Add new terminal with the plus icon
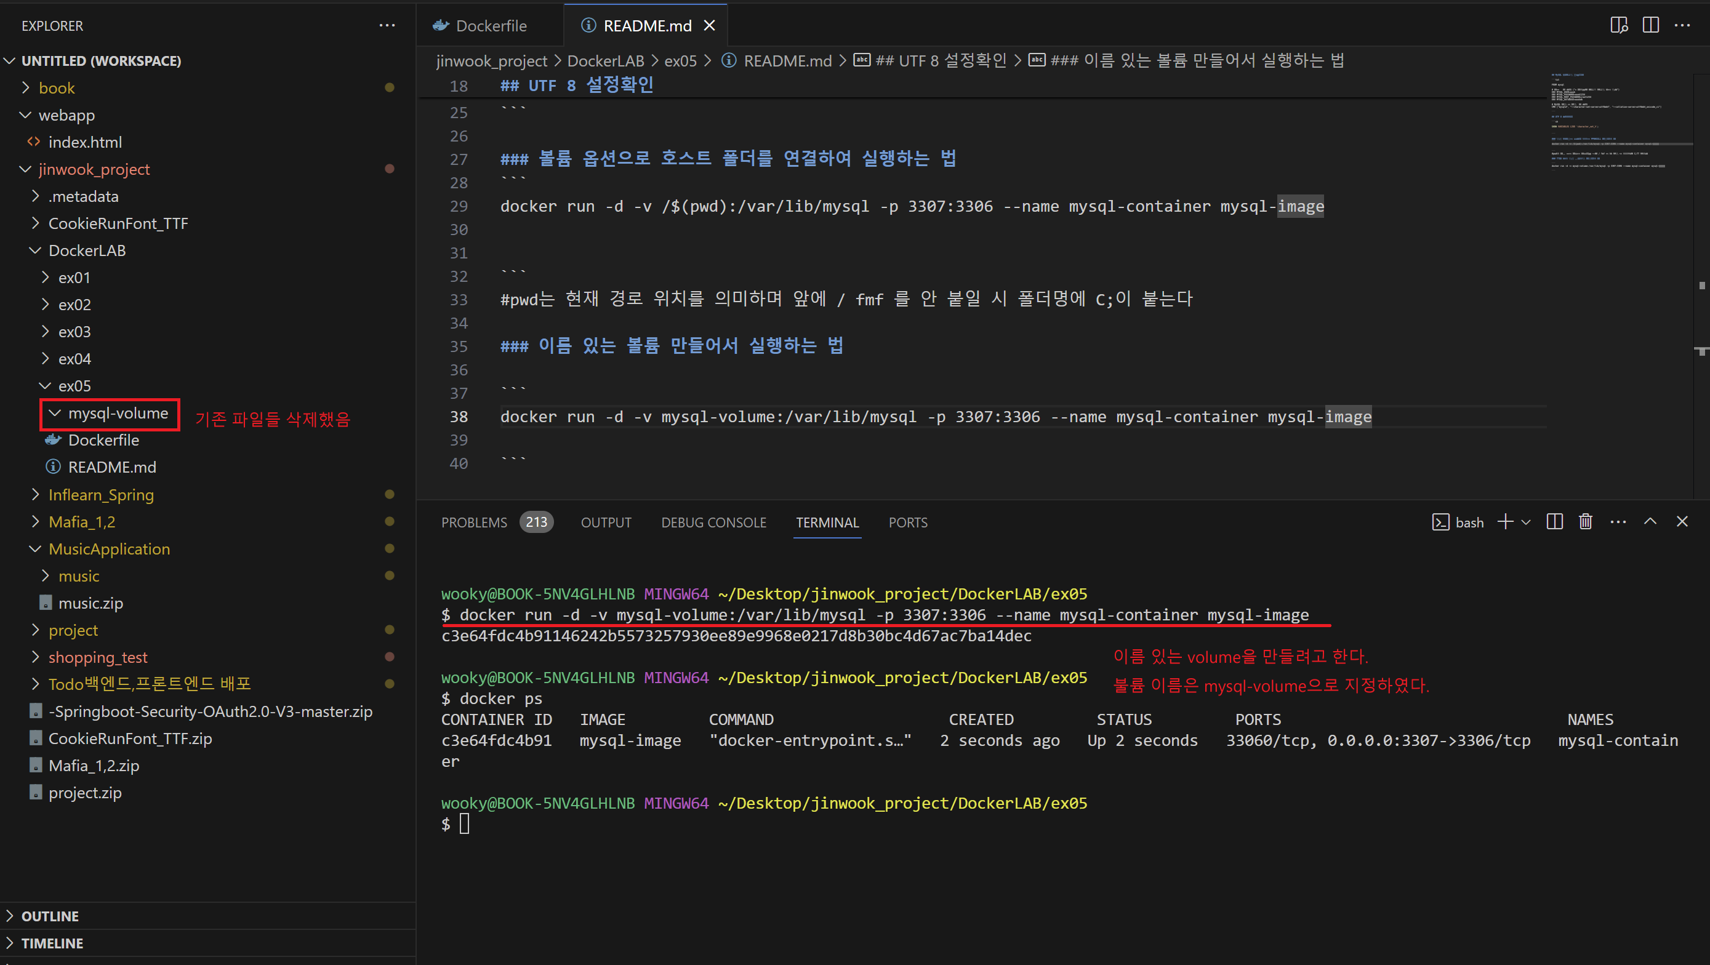The image size is (1710, 965). pos(1505,522)
